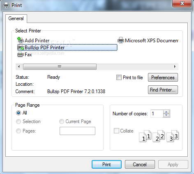Toggle the Collate checkbox
Screen dimensions: 194x174
(116, 130)
